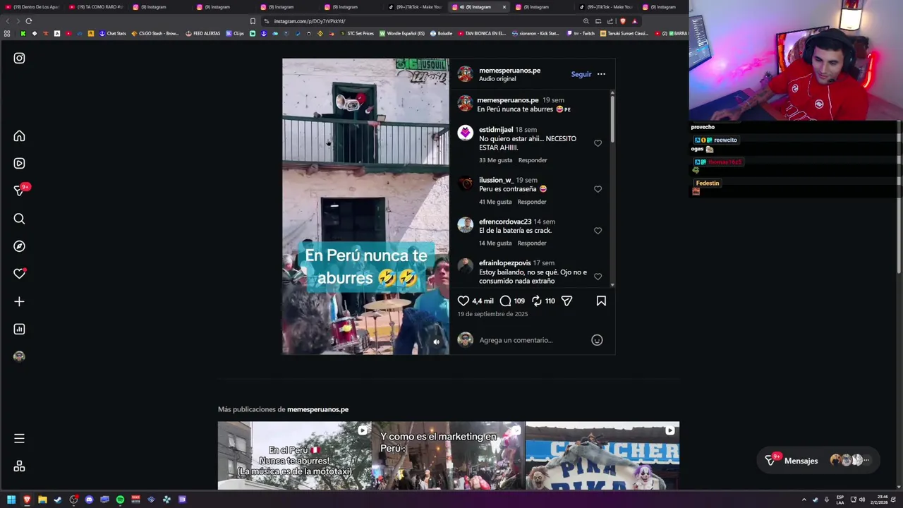Screen dimensions: 903x508
Task: Open the FEED ALERTAS bookmark
Action: pos(202,33)
